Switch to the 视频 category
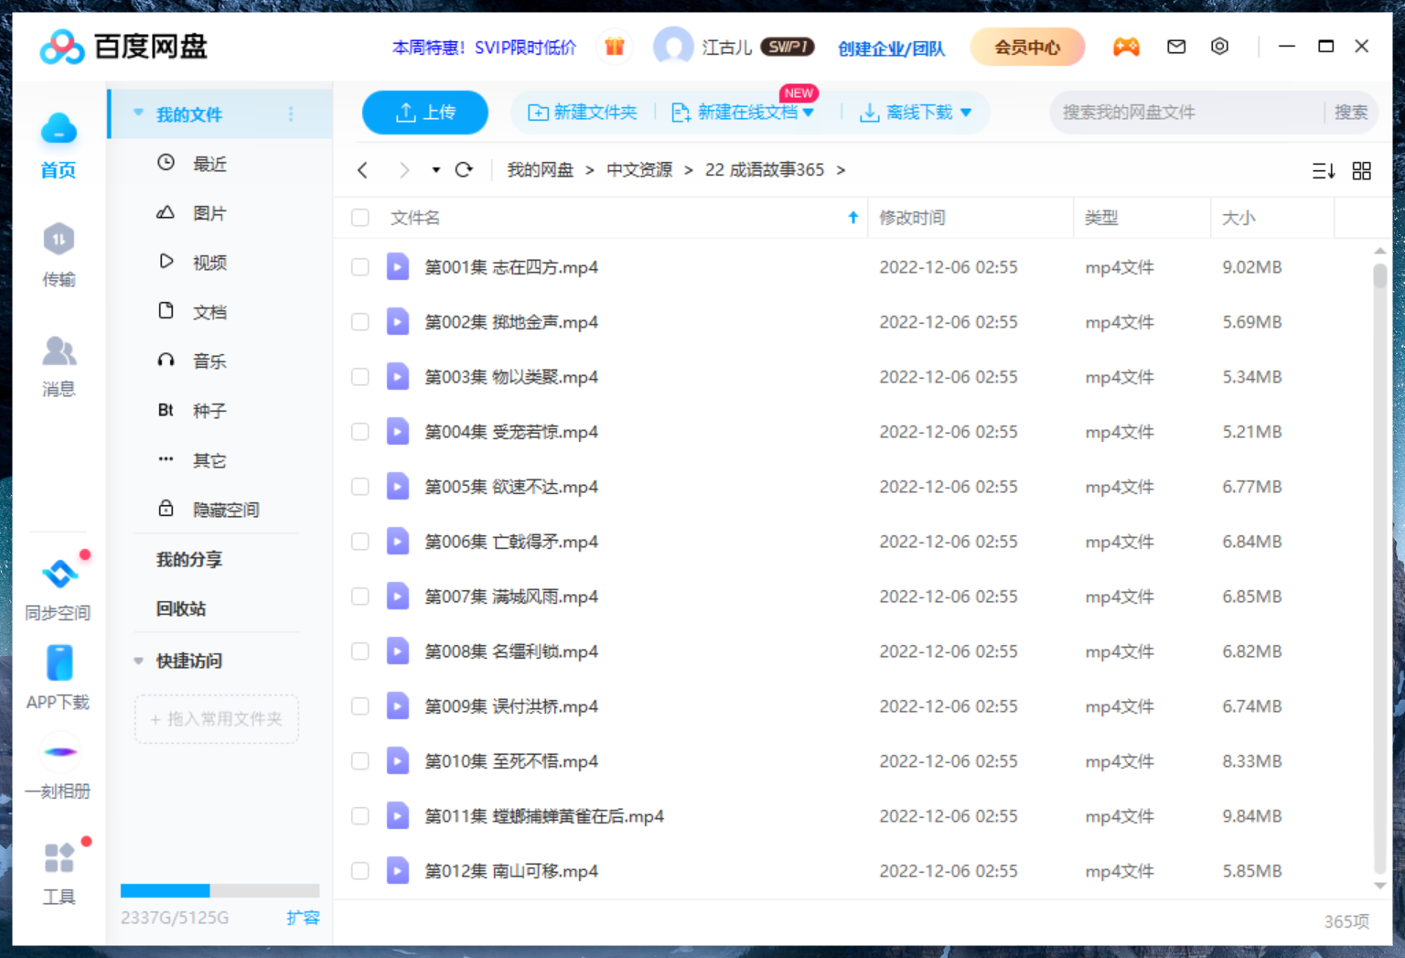This screenshot has height=958, width=1405. click(209, 262)
